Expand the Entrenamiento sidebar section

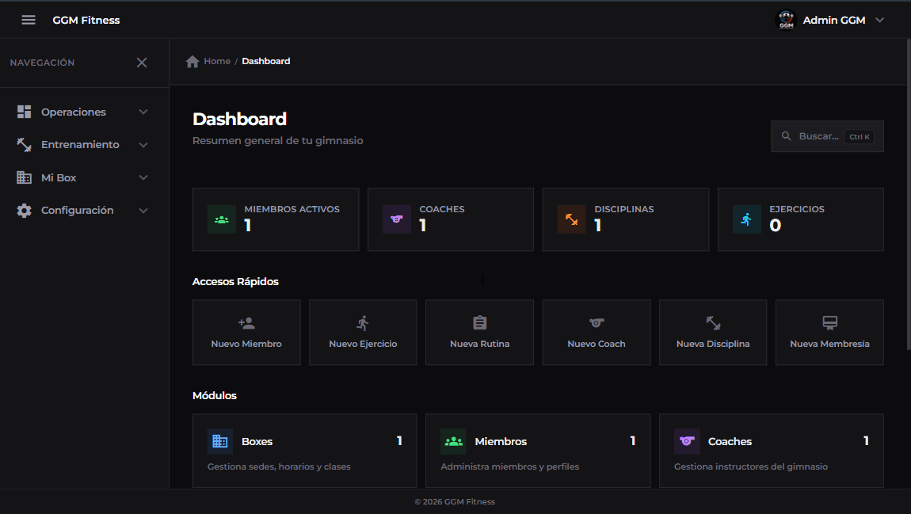[x=83, y=145]
